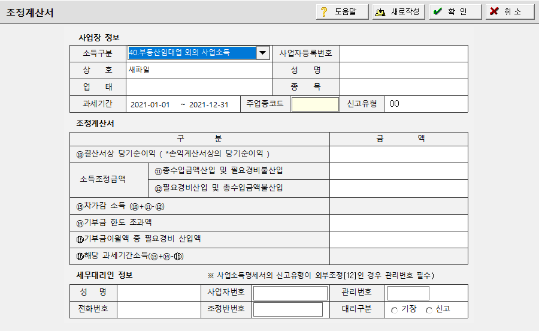Click the 조정계산서 window title text
The height and width of the screenshot is (331, 539).
coord(30,13)
